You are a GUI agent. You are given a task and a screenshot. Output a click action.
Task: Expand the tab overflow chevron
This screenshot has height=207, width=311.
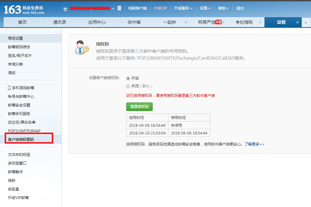[306, 22]
